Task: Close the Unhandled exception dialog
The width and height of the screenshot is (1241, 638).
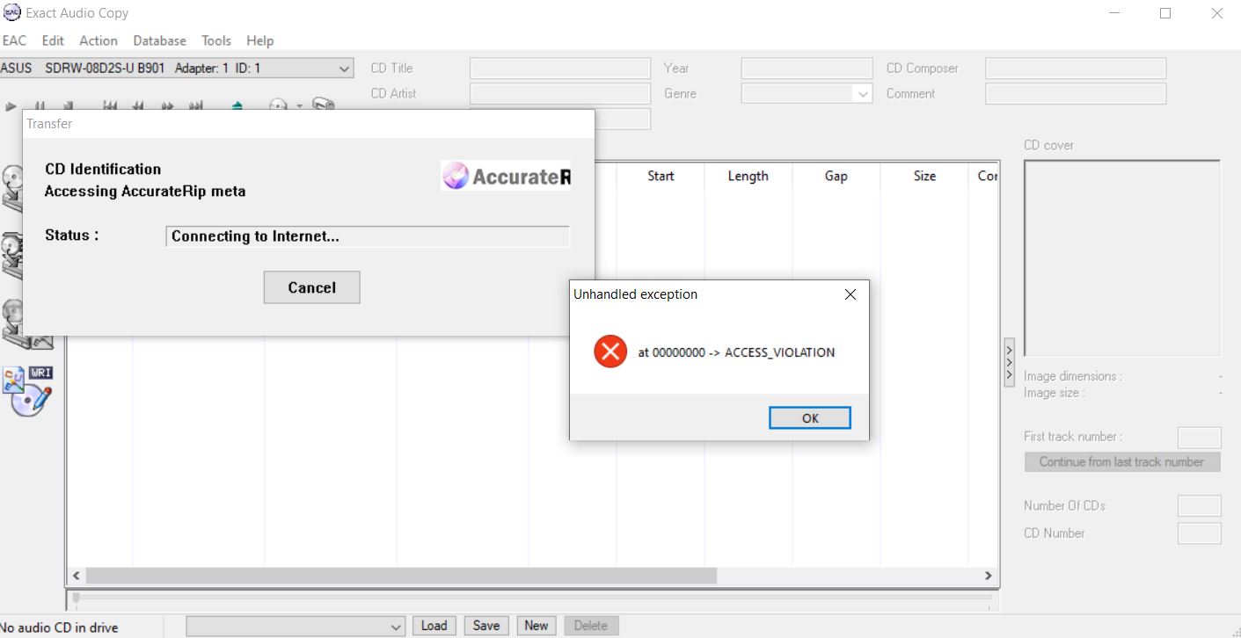Action: point(850,294)
